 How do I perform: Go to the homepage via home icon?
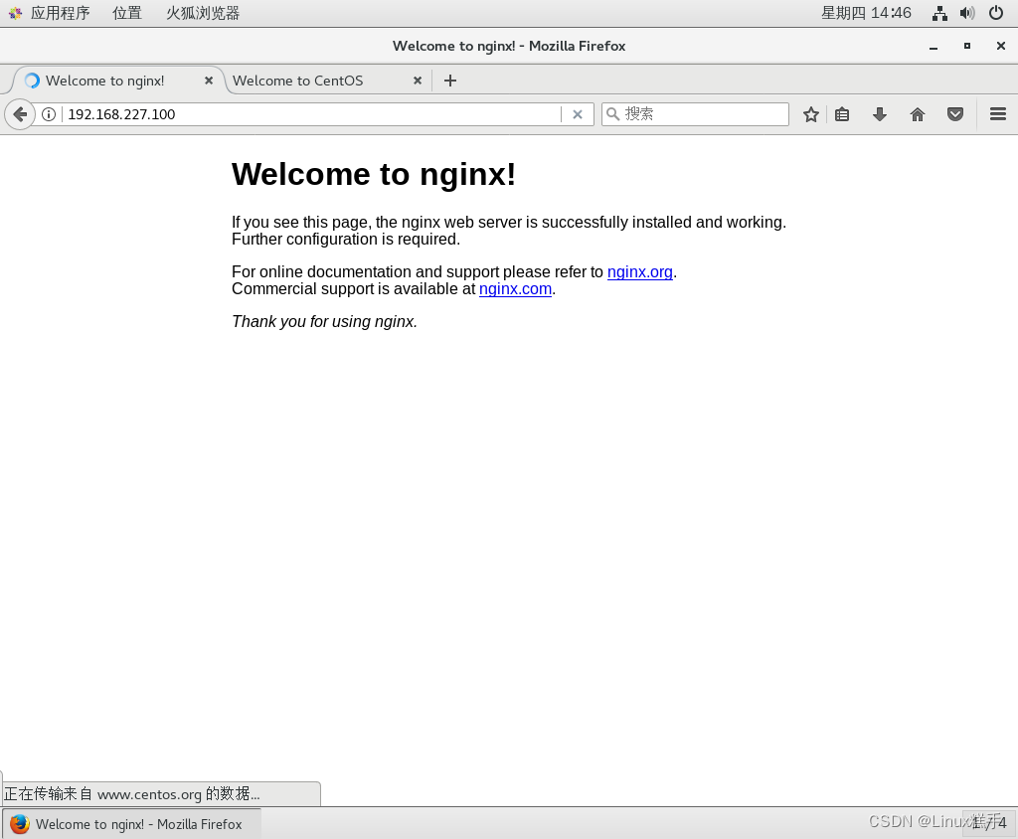917,113
